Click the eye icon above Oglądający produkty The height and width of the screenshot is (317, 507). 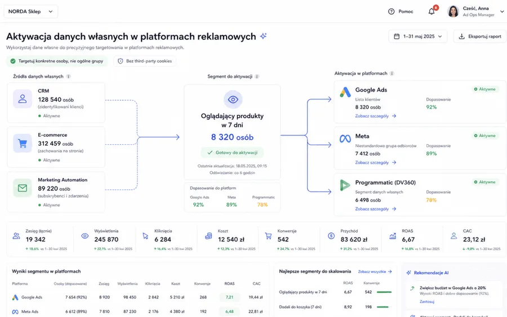233,100
